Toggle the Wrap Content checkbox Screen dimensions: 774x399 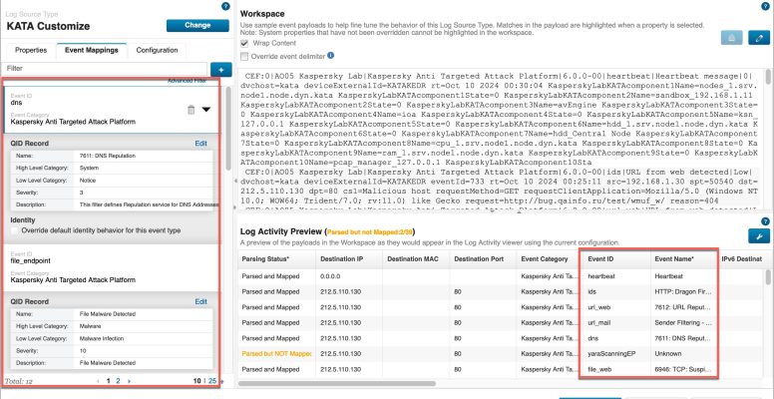[244, 44]
